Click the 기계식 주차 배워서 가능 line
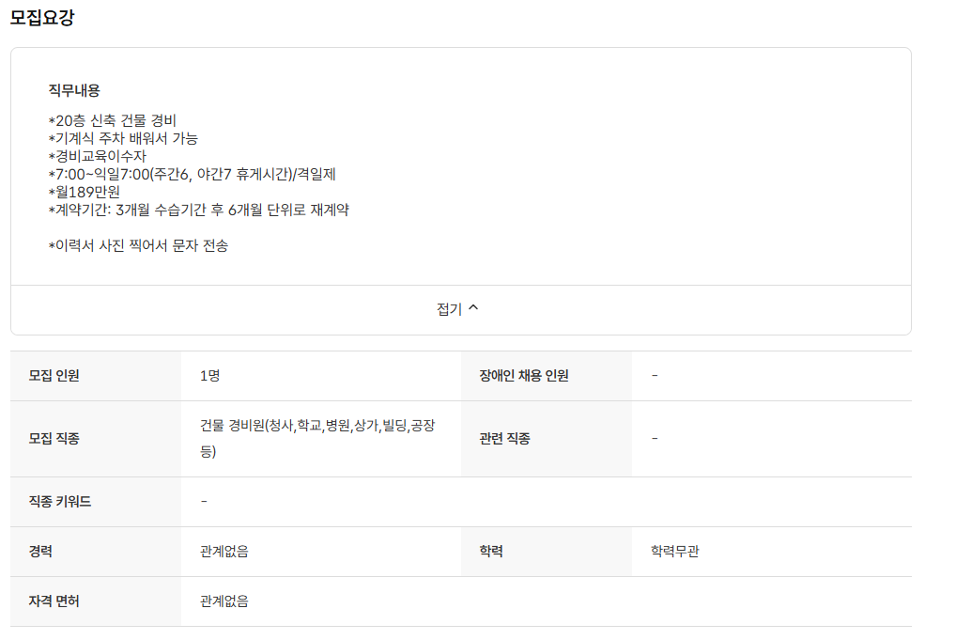The width and height of the screenshot is (956, 640). [123, 138]
